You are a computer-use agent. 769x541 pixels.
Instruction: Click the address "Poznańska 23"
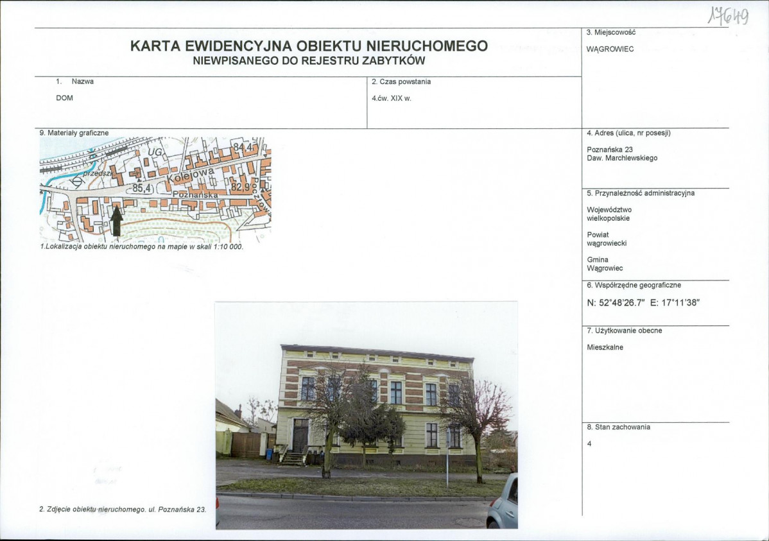coord(610,150)
